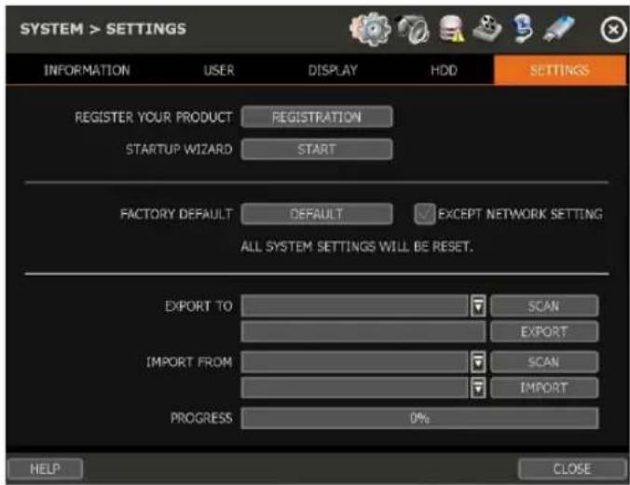The width and height of the screenshot is (630, 485).
Task: Click SCAN next to IMPORT FROM
Action: (x=544, y=362)
